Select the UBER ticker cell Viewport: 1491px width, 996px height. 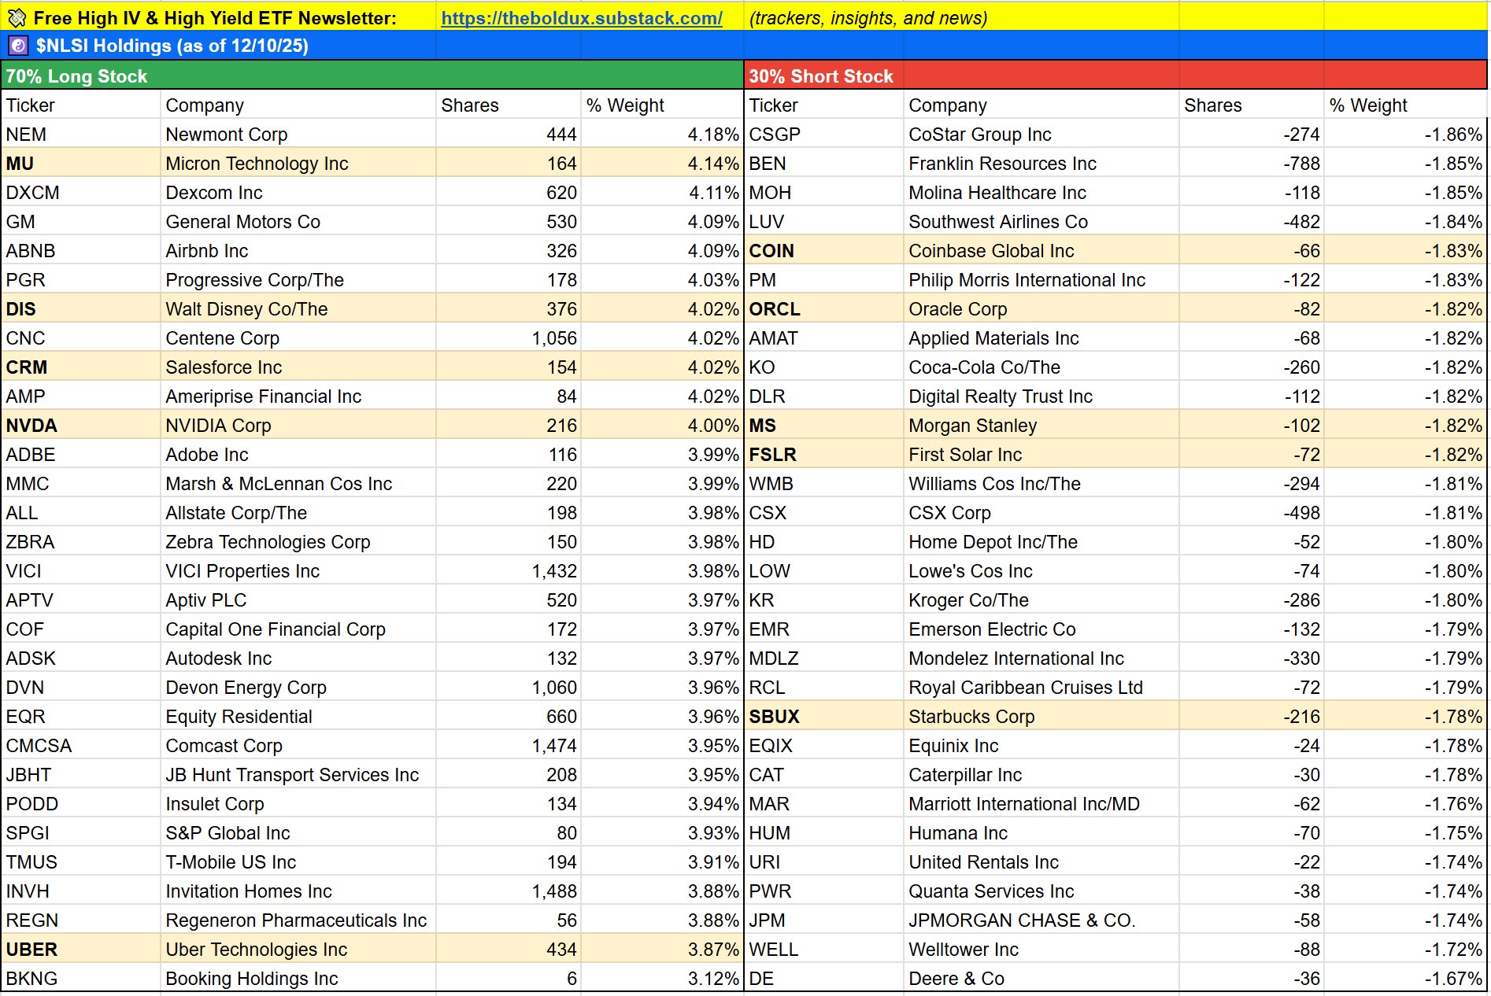pos(81,950)
